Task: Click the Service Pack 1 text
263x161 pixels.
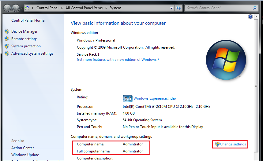Action: 88,54
